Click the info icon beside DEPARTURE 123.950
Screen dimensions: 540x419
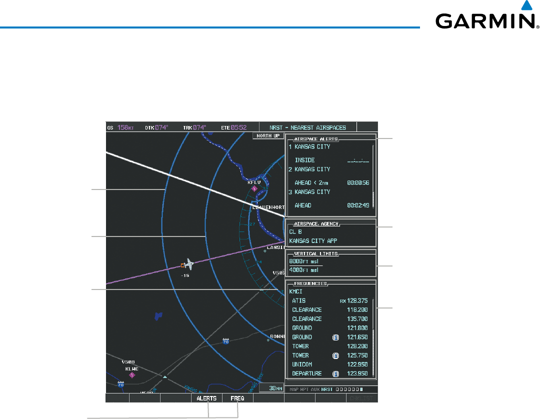[335, 374]
